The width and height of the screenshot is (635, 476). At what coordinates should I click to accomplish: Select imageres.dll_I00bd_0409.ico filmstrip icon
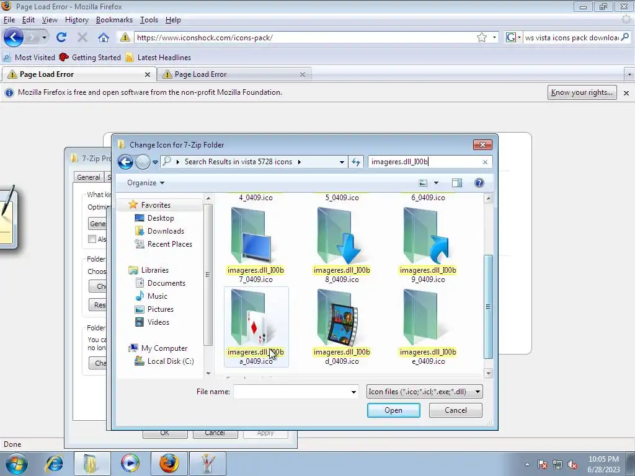tap(342, 327)
